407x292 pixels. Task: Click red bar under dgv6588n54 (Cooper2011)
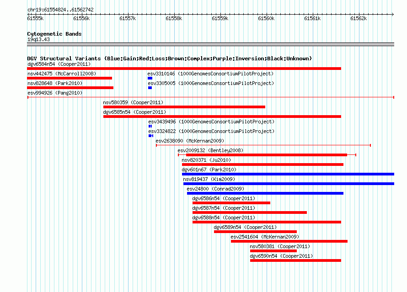[x=267, y=222]
